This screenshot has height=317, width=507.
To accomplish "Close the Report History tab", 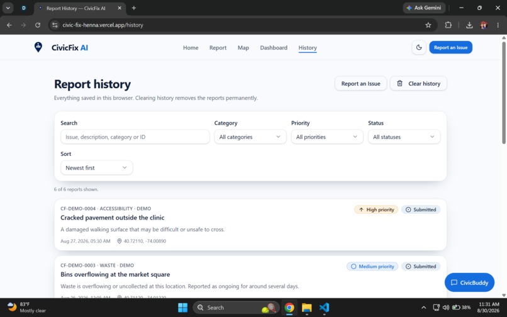I will 120,8.
